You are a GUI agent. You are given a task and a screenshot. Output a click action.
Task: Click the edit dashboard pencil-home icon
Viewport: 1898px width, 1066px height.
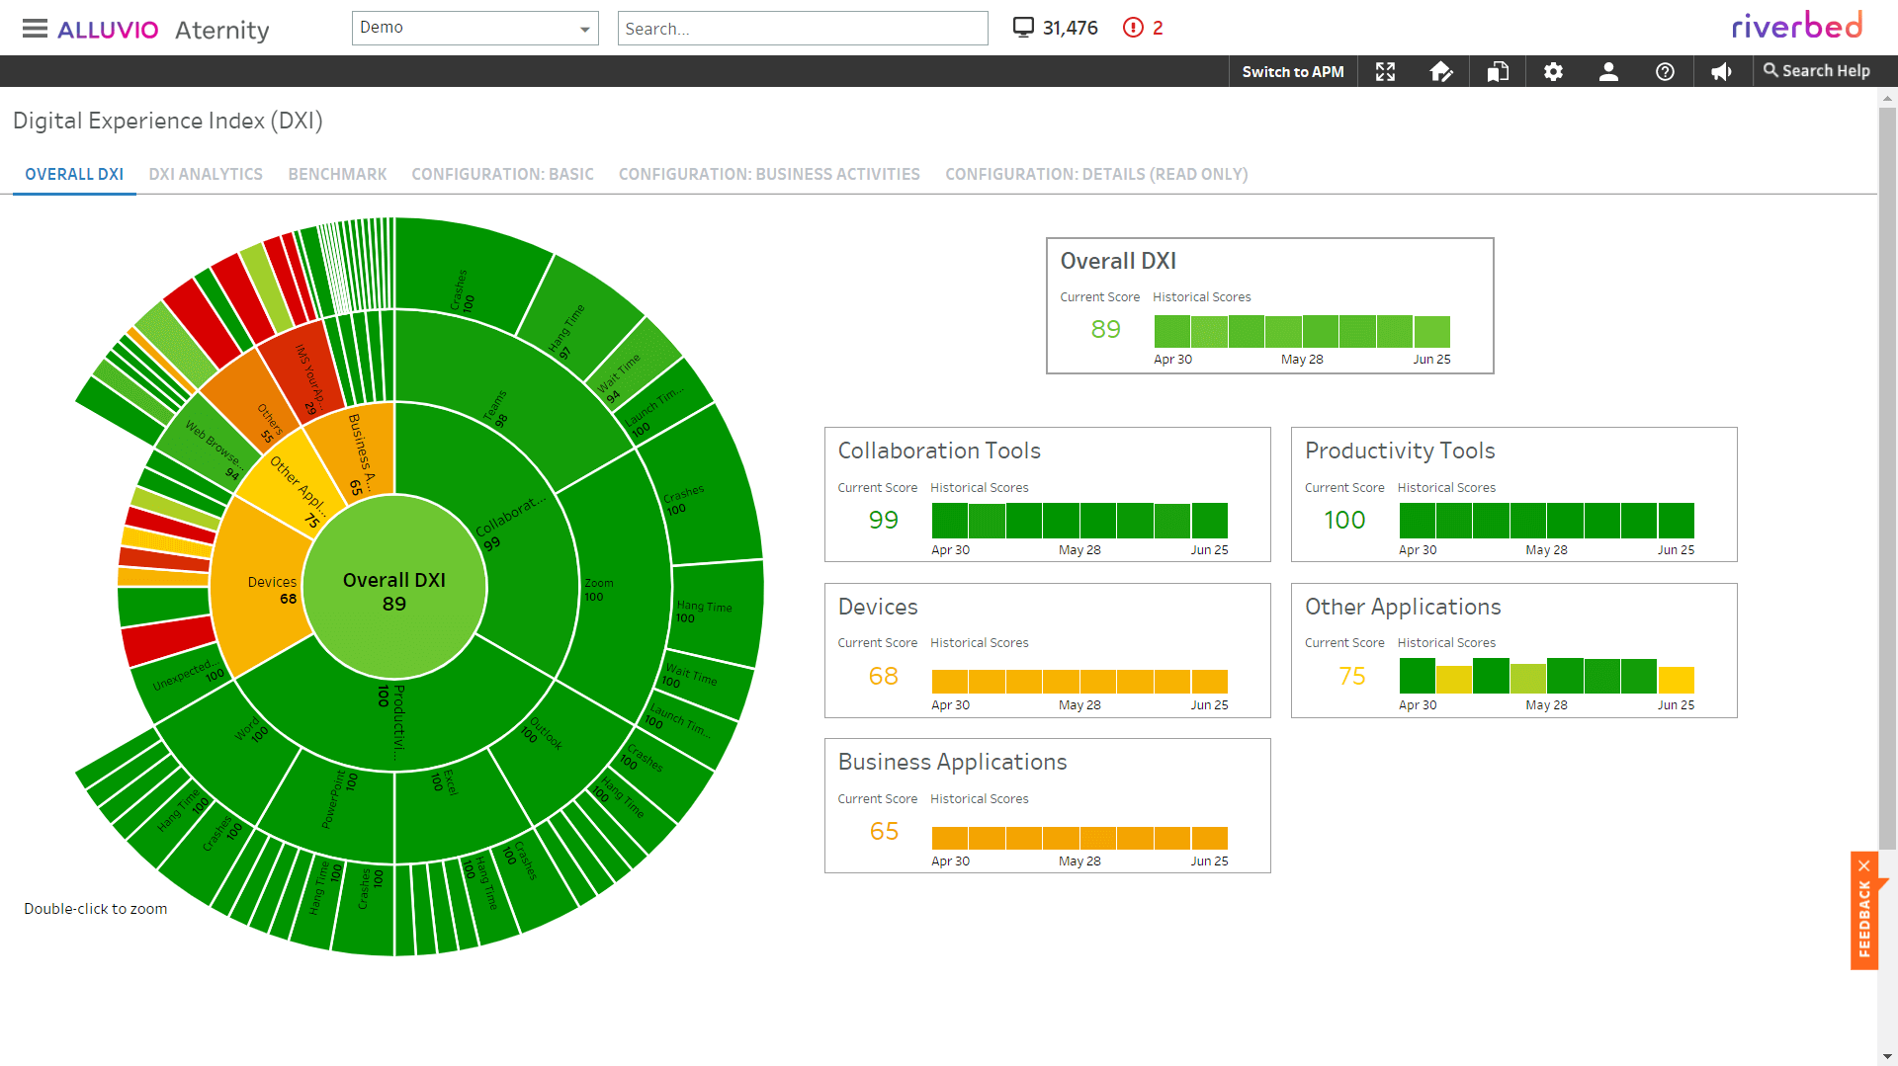pos(1441,71)
